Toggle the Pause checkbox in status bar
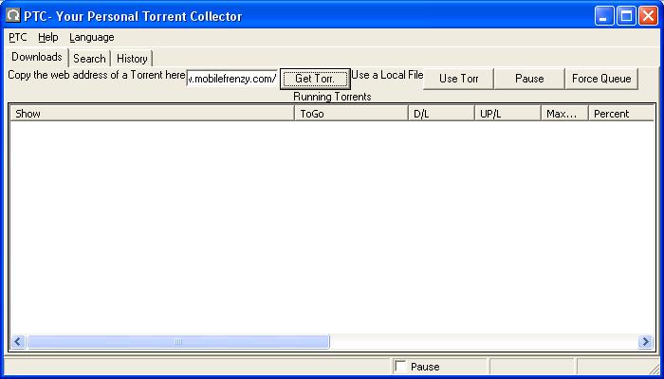 [399, 367]
